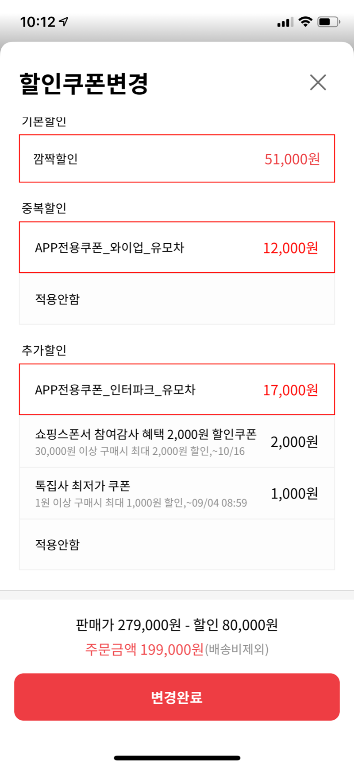Tap the home indicator bar at the bottom

[177, 758]
